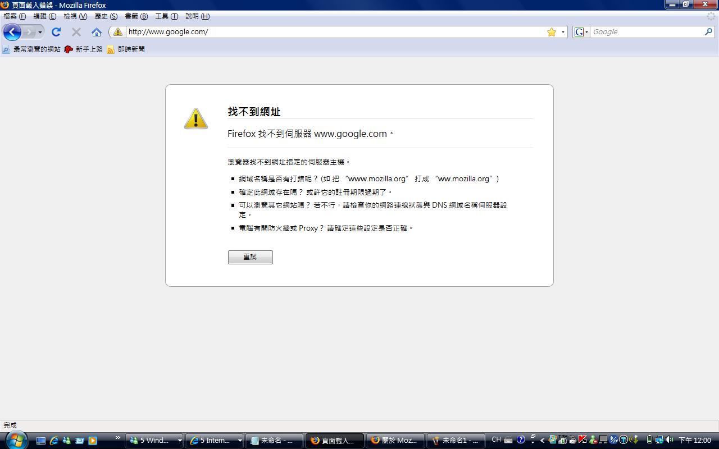Screen dimensions: 719x449
Task: Open the 工具 (T) menu
Action: pyautogui.click(x=166, y=16)
